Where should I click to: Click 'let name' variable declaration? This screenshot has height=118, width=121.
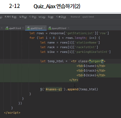point(47,43)
